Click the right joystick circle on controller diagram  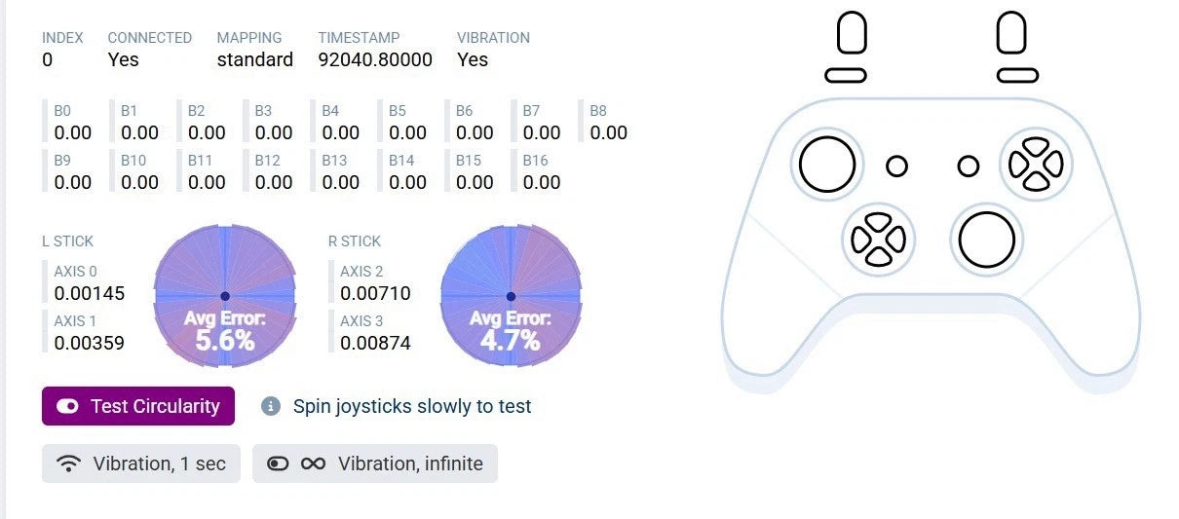click(986, 239)
